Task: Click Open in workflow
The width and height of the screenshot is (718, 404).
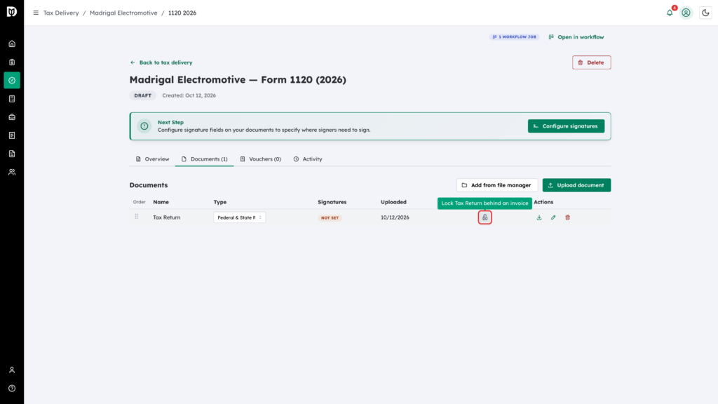Action: click(x=576, y=37)
